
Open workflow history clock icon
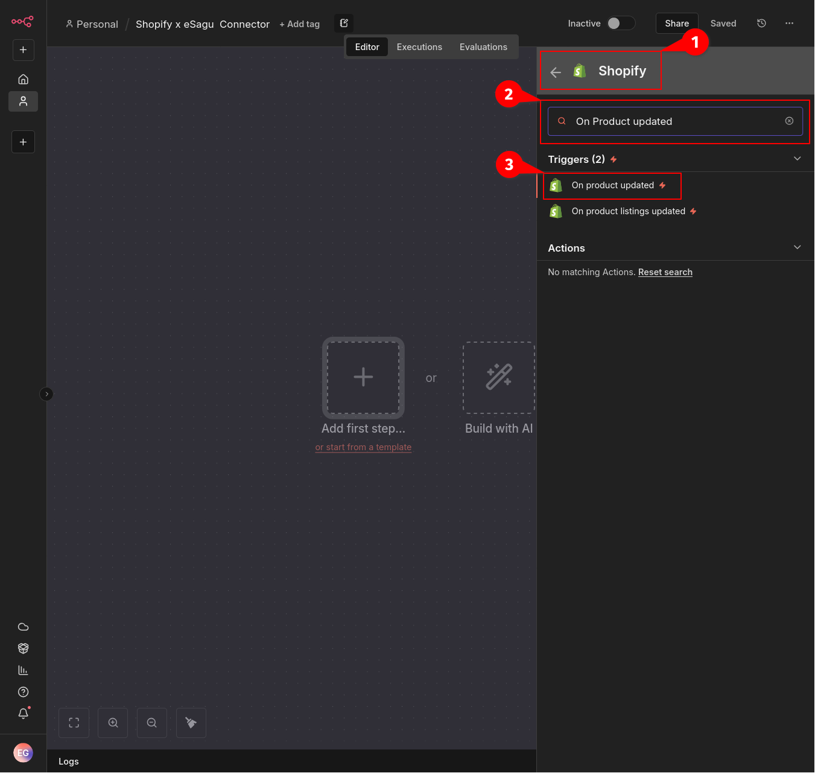762,23
